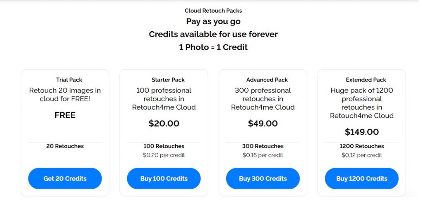Click the $20.00 price
The image size is (422, 201).
point(164,124)
